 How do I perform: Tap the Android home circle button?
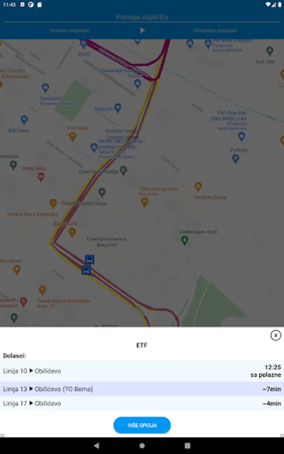pos(142,445)
